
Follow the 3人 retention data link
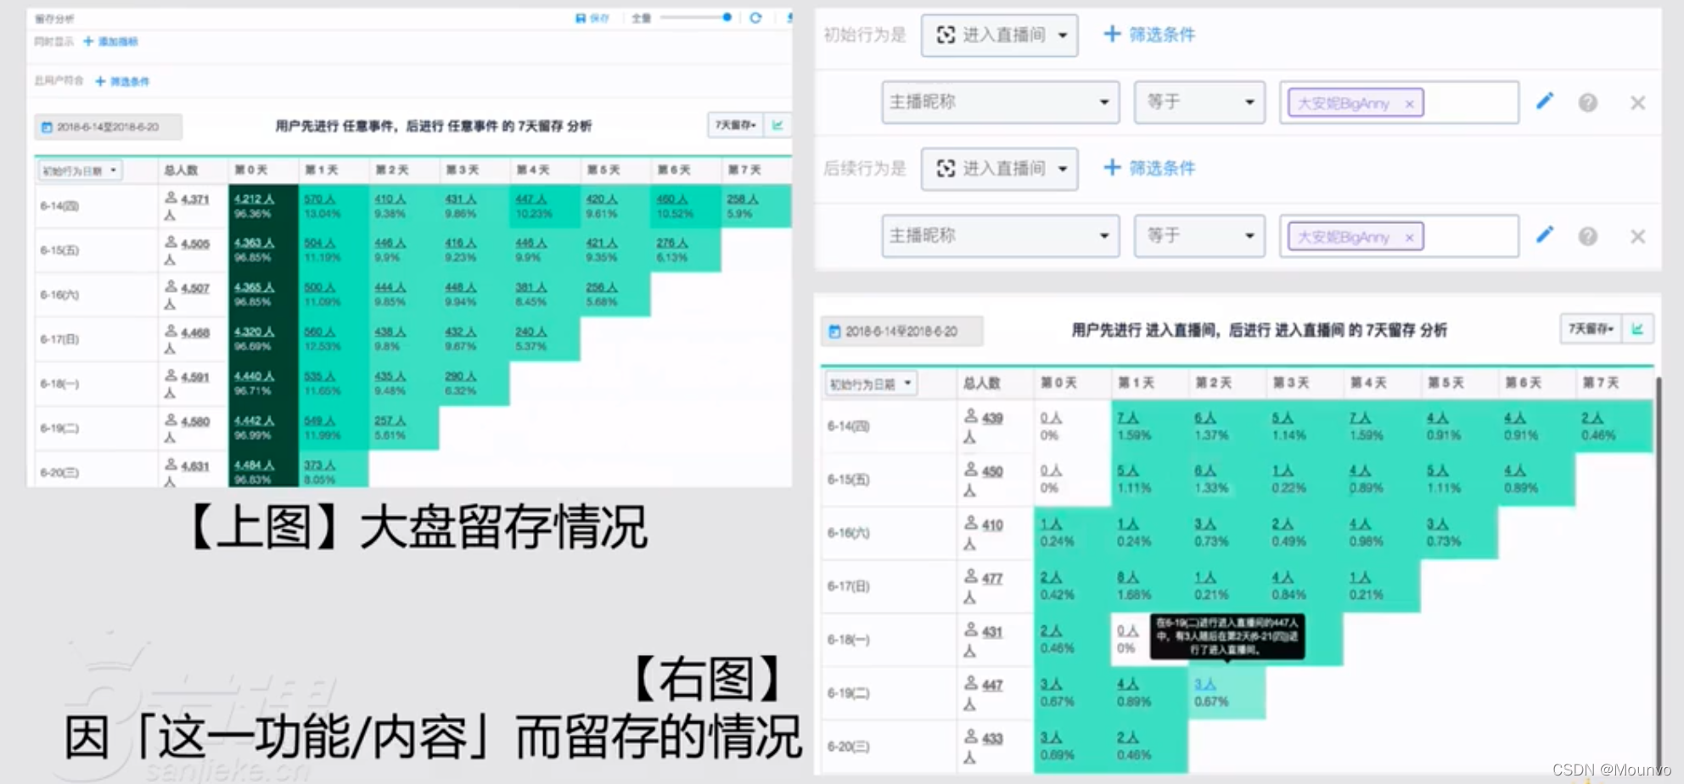click(x=1206, y=683)
